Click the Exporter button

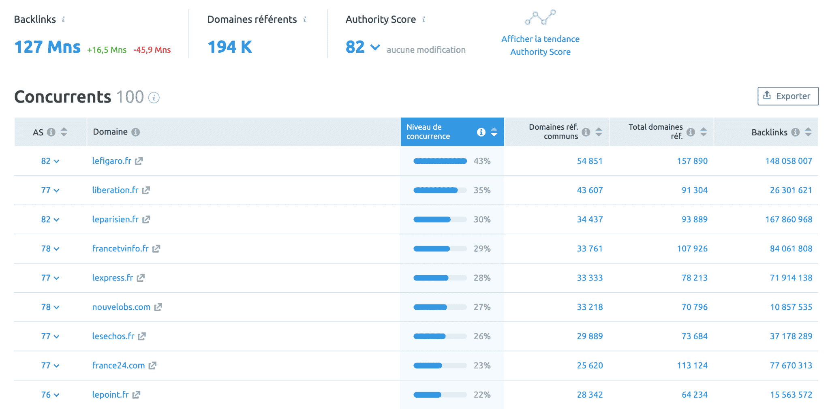pos(788,96)
